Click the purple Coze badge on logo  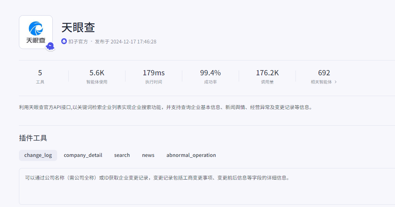click(50, 46)
